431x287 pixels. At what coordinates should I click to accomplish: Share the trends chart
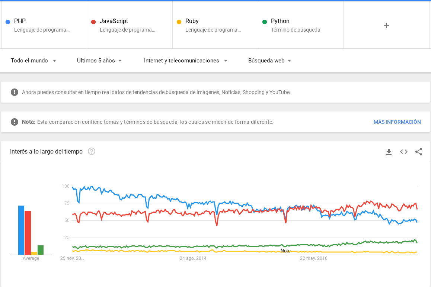[x=419, y=152]
